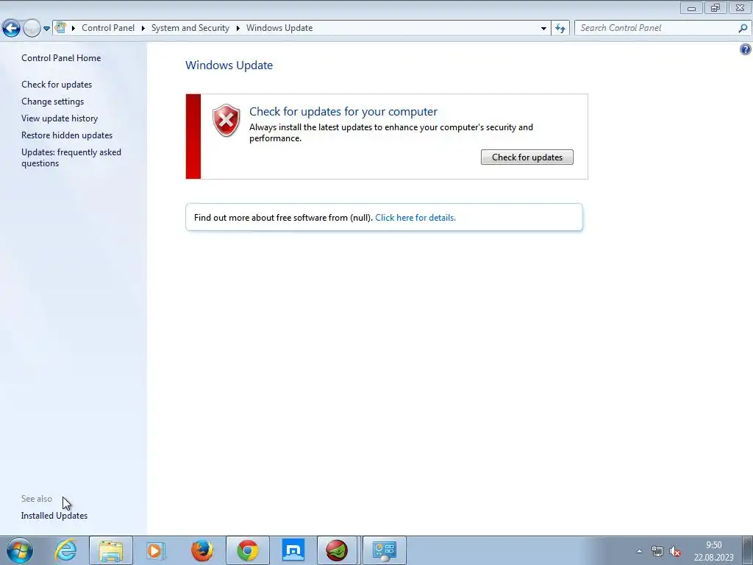The image size is (753, 565).
Task: Switch to red-green round app in taskbar
Action: (x=337, y=550)
